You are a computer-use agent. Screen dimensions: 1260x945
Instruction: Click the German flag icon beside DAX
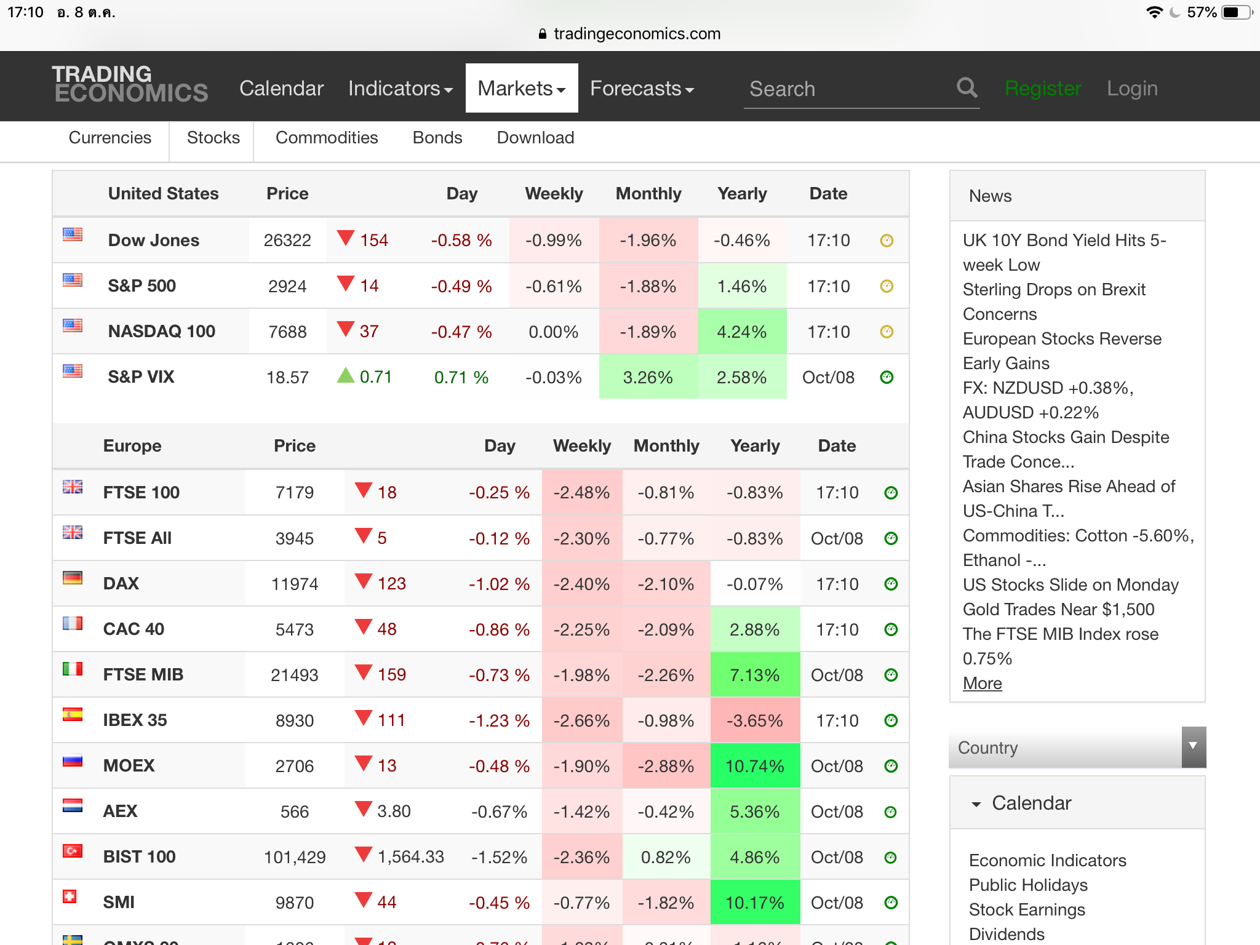73,578
